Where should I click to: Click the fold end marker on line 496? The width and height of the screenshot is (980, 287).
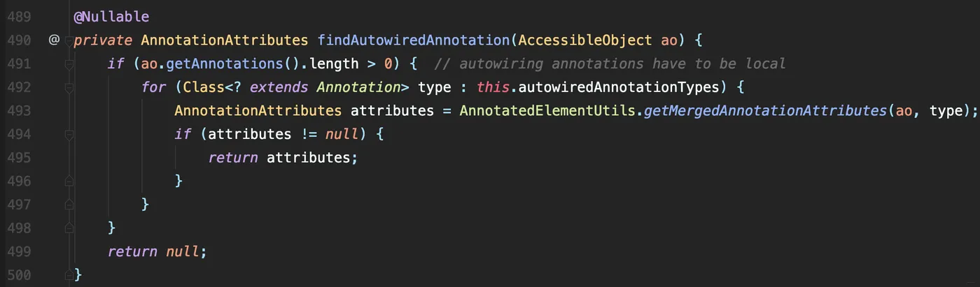pyautogui.click(x=69, y=181)
